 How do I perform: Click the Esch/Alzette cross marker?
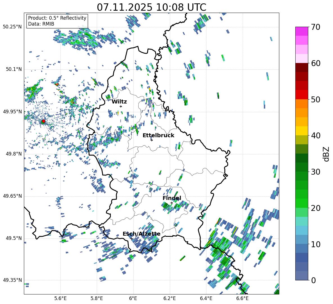pyautogui.click(x=131, y=238)
